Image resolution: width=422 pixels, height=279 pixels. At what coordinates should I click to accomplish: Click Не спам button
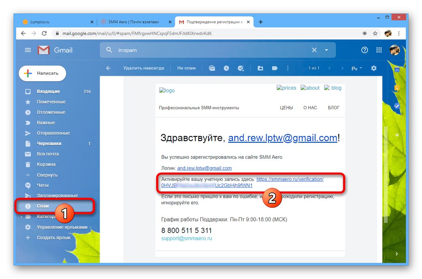[x=186, y=68]
